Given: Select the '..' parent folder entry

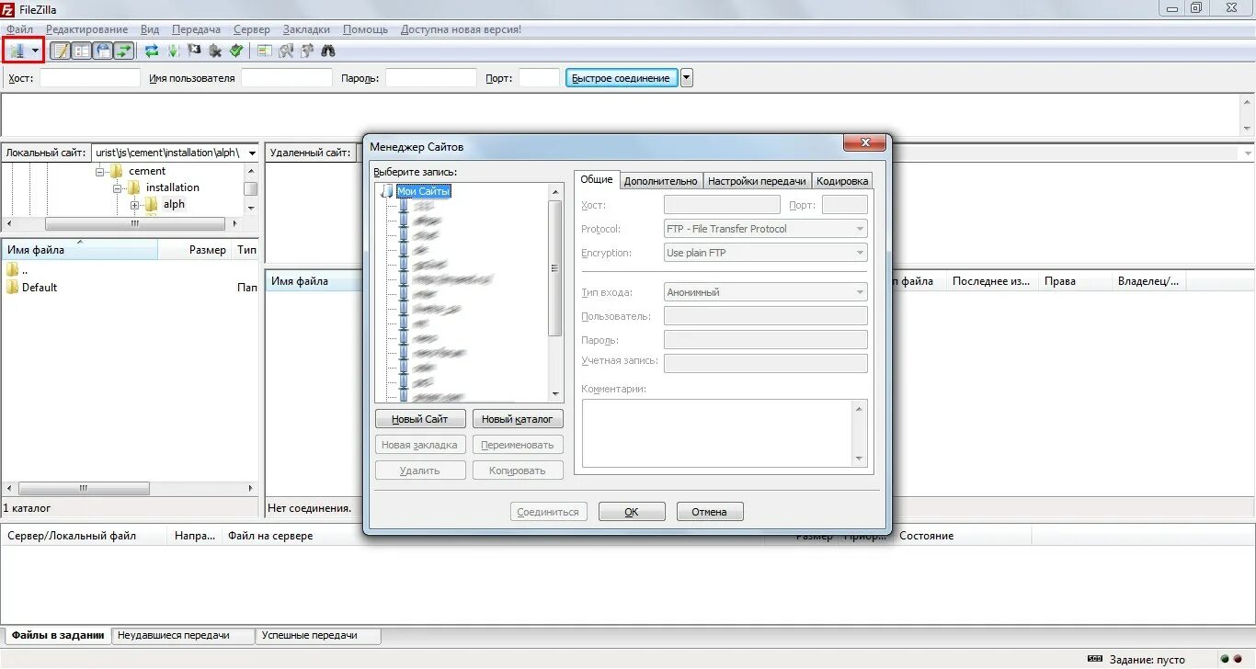Looking at the screenshot, I should pos(25,270).
